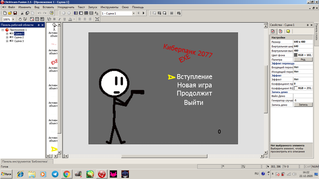This screenshot has width=319, height=179.
Task: Toggle the Italic text formatting button
Action: [60, 19]
